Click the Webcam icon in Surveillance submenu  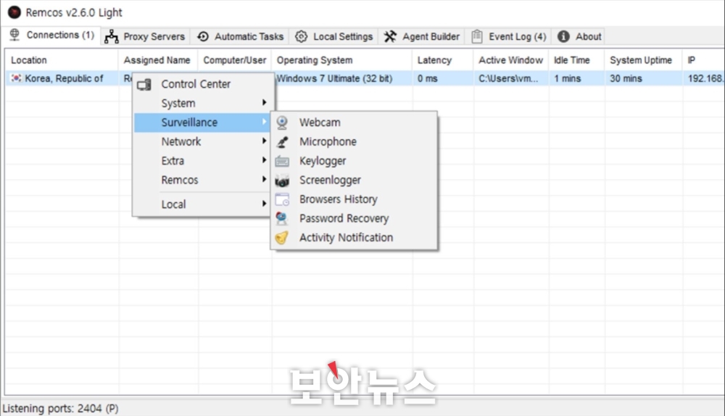(282, 123)
